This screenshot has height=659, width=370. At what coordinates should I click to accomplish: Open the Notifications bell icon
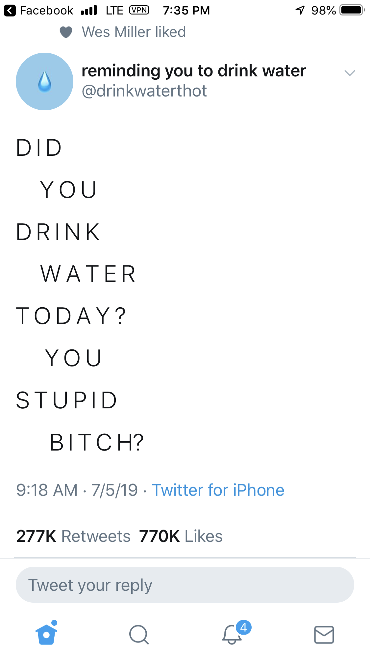coord(232,634)
